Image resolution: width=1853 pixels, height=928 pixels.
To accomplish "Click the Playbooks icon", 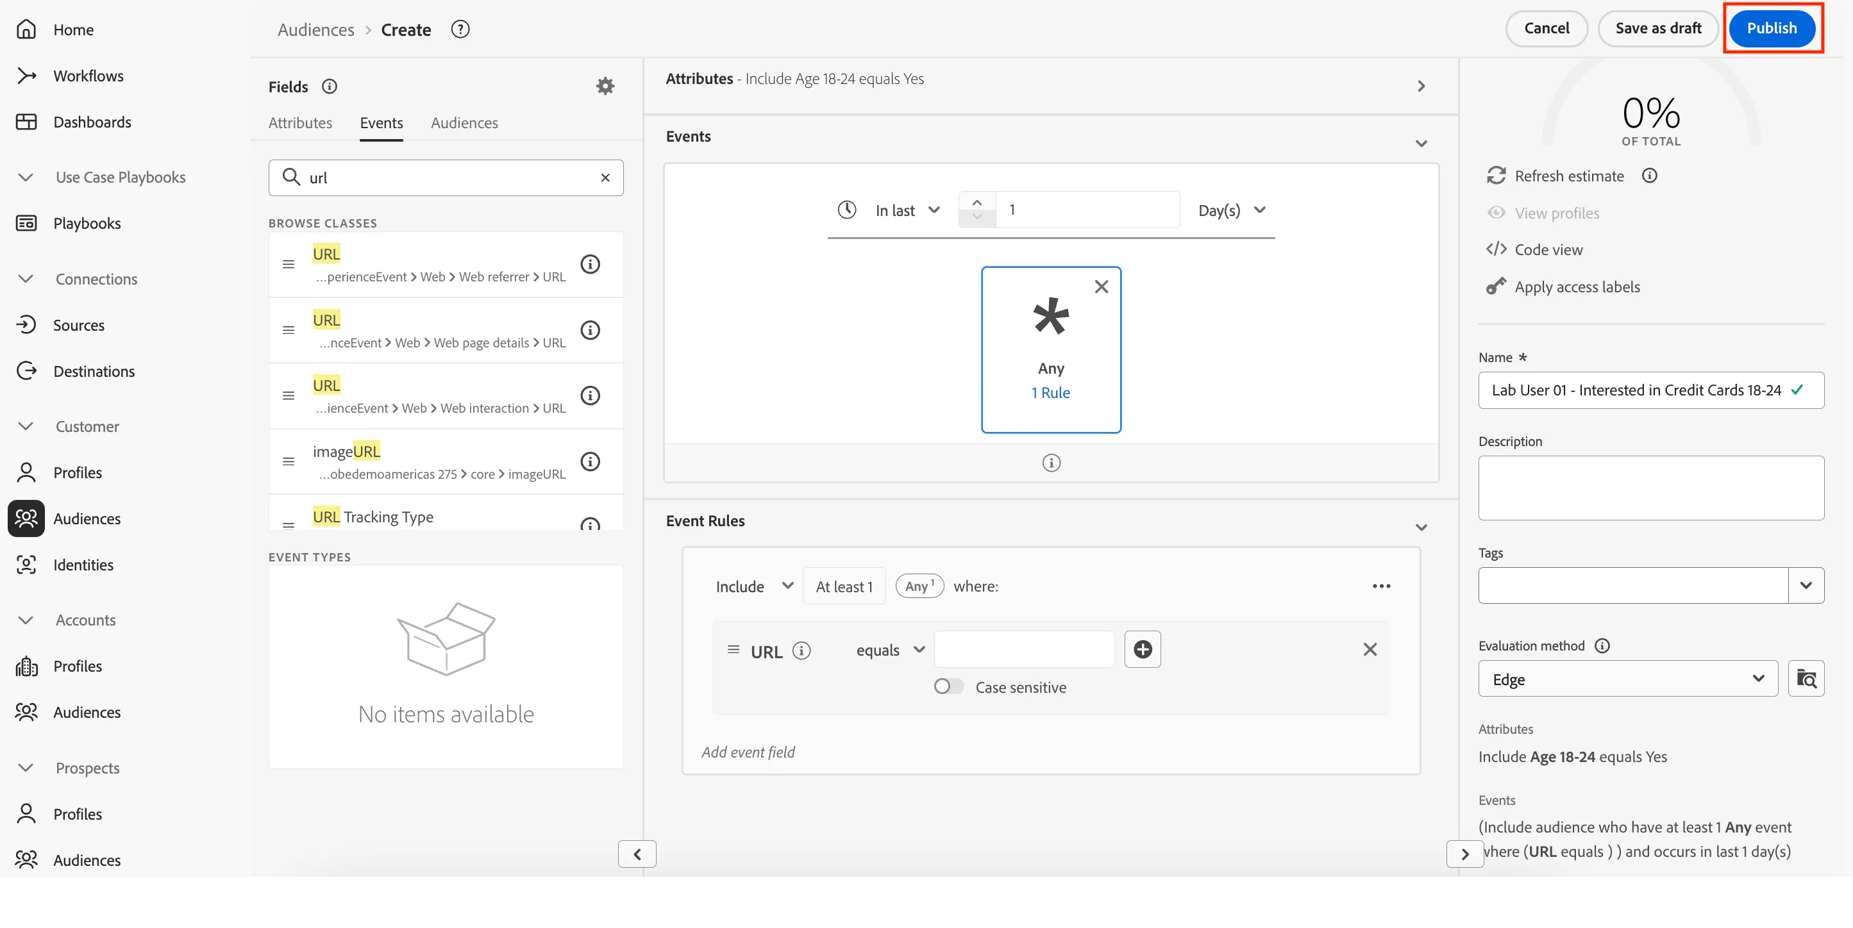I will (x=27, y=223).
